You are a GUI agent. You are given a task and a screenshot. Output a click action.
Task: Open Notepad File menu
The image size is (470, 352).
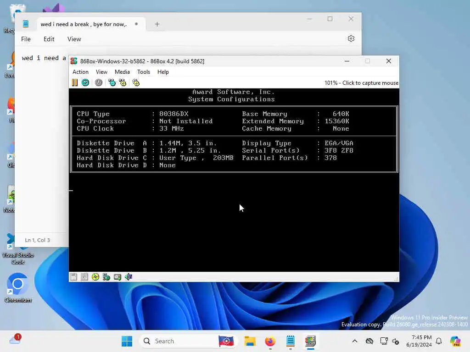tap(26, 39)
